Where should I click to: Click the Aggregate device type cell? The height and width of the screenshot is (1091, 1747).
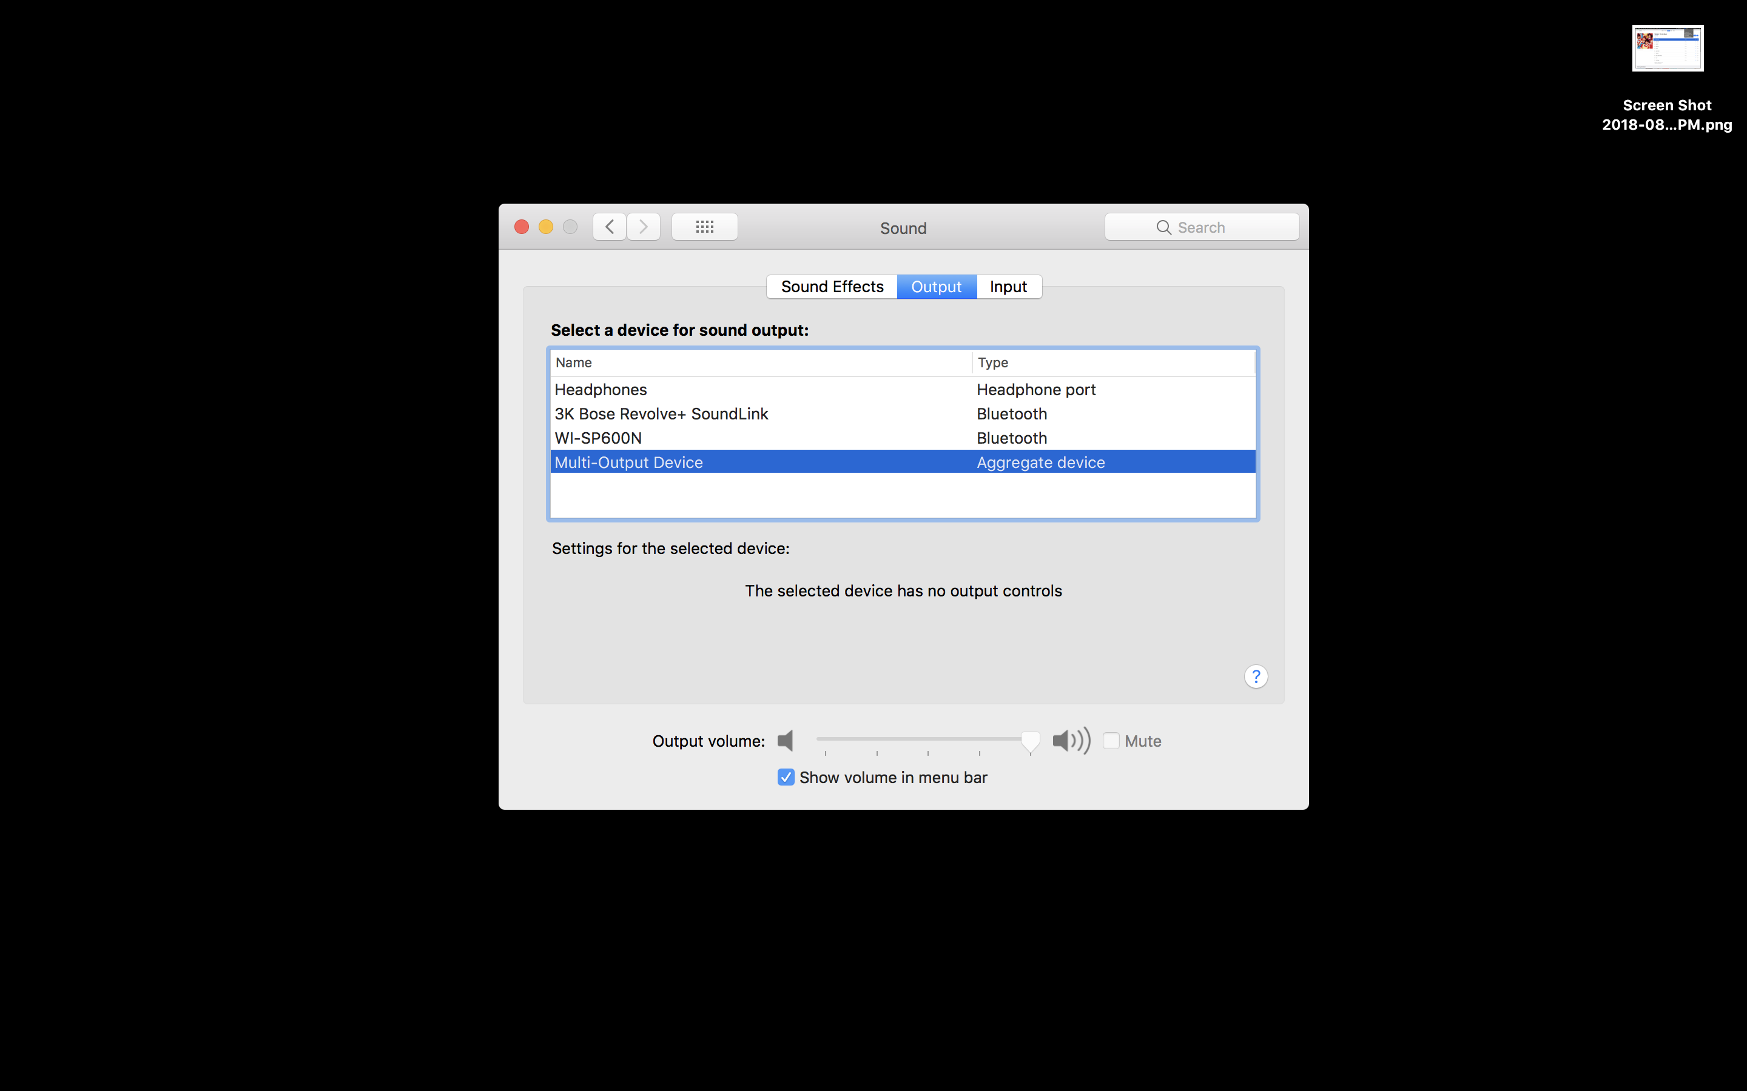[1040, 462]
